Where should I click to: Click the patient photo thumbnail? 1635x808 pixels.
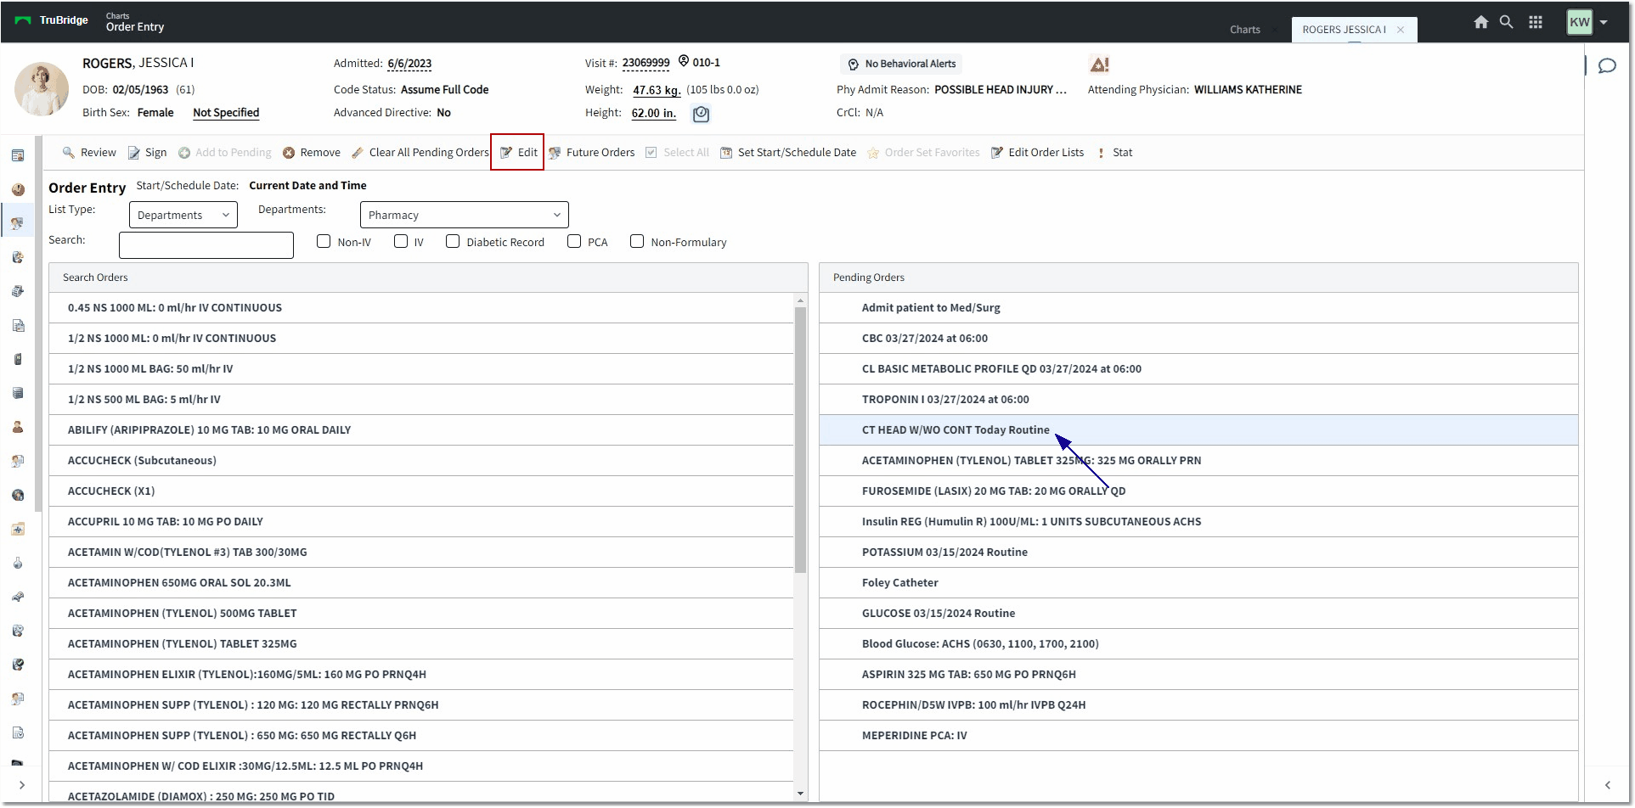pyautogui.click(x=42, y=88)
